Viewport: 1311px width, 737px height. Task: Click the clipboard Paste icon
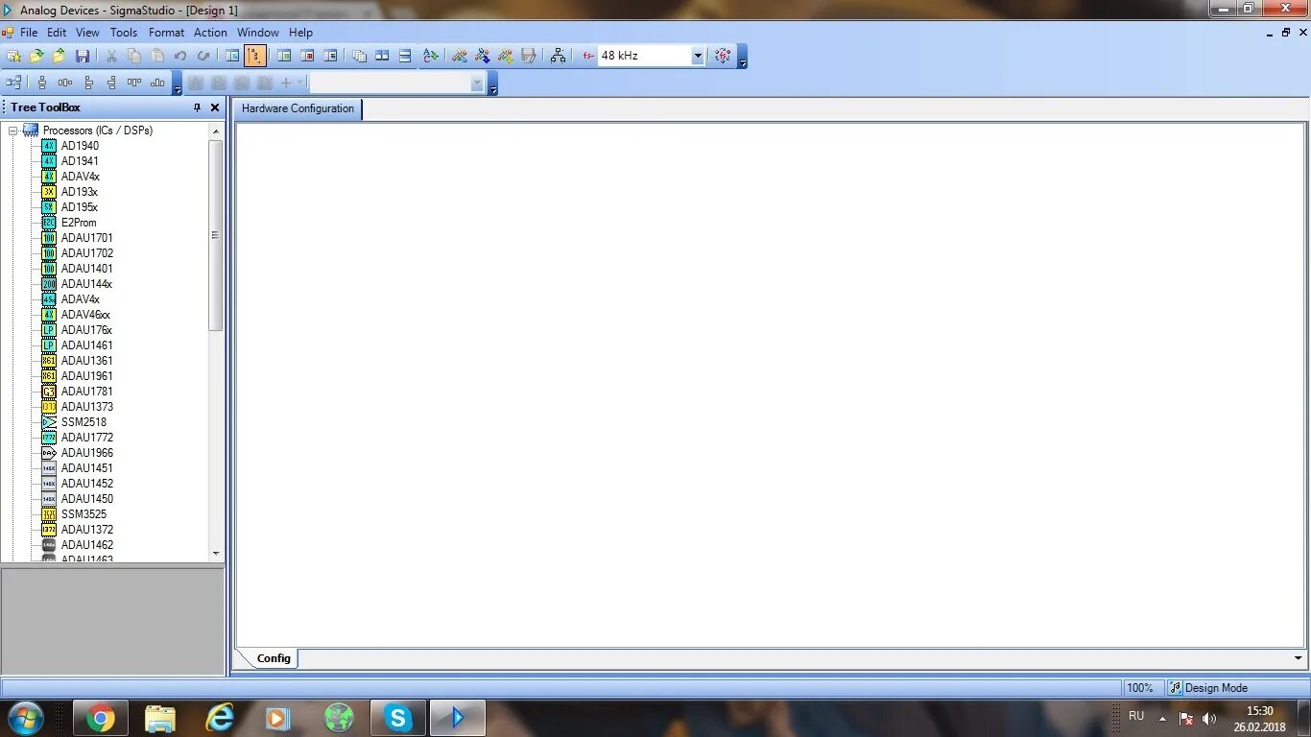(157, 56)
